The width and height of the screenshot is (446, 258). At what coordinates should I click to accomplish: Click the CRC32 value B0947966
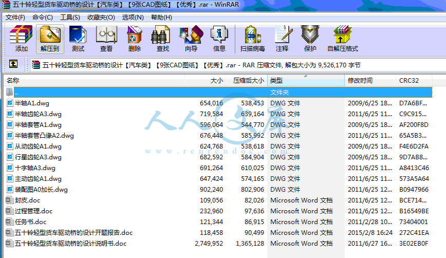point(414,190)
